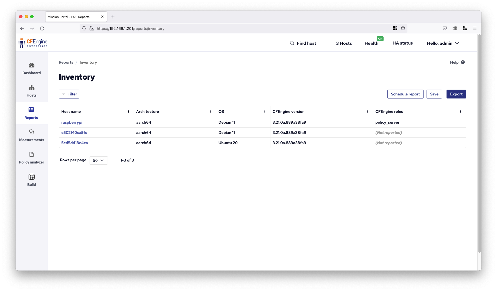Open the Policy analyzer document icon
The width and height of the screenshot is (497, 291).
click(x=32, y=154)
